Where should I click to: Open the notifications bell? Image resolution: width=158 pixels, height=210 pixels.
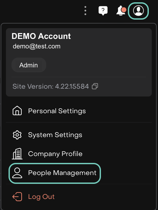click(x=121, y=10)
